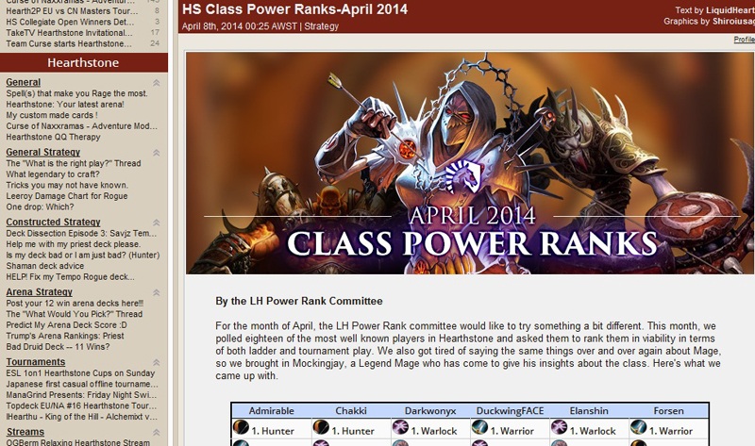Open Shiroiusagi graphics credit link
755x446 pixels.
point(734,21)
